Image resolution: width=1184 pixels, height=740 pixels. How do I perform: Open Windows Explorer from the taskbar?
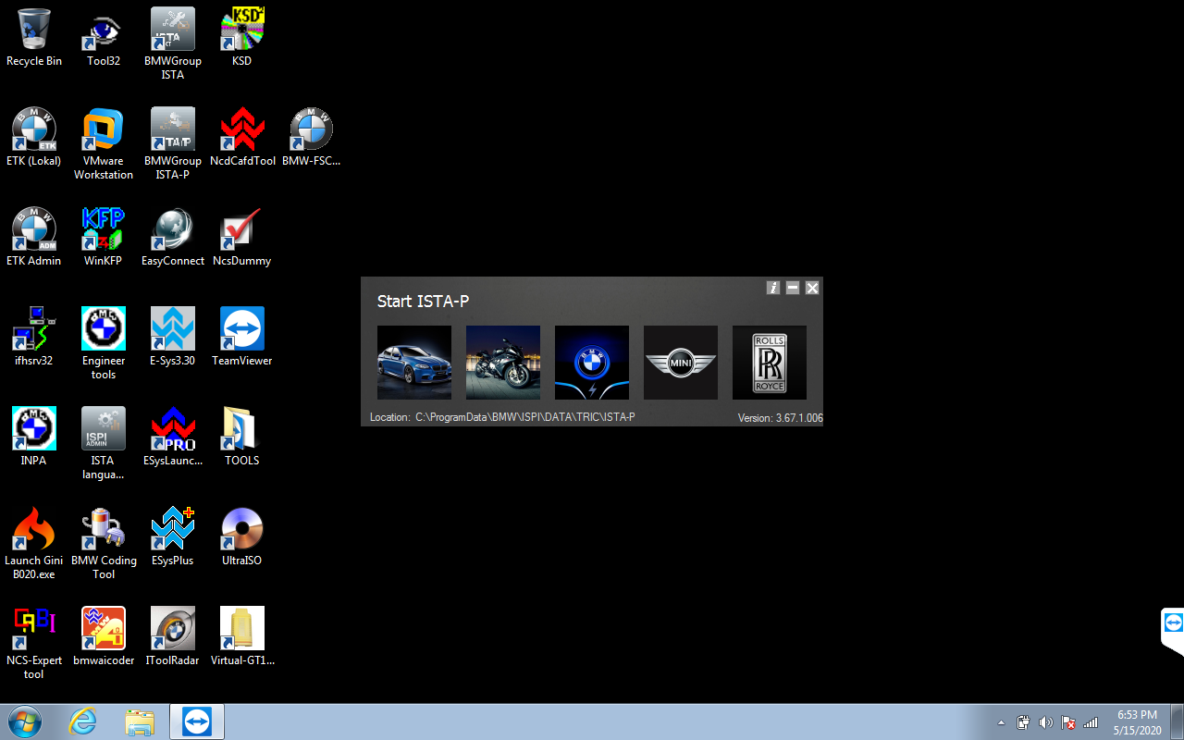click(x=140, y=721)
